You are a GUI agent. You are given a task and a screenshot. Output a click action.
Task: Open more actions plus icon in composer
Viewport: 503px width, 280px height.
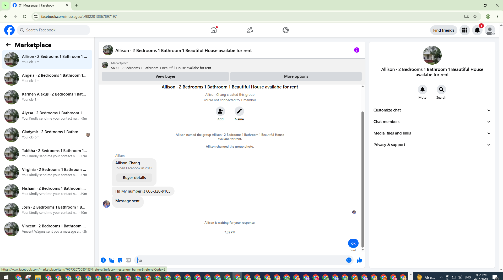tap(103, 260)
